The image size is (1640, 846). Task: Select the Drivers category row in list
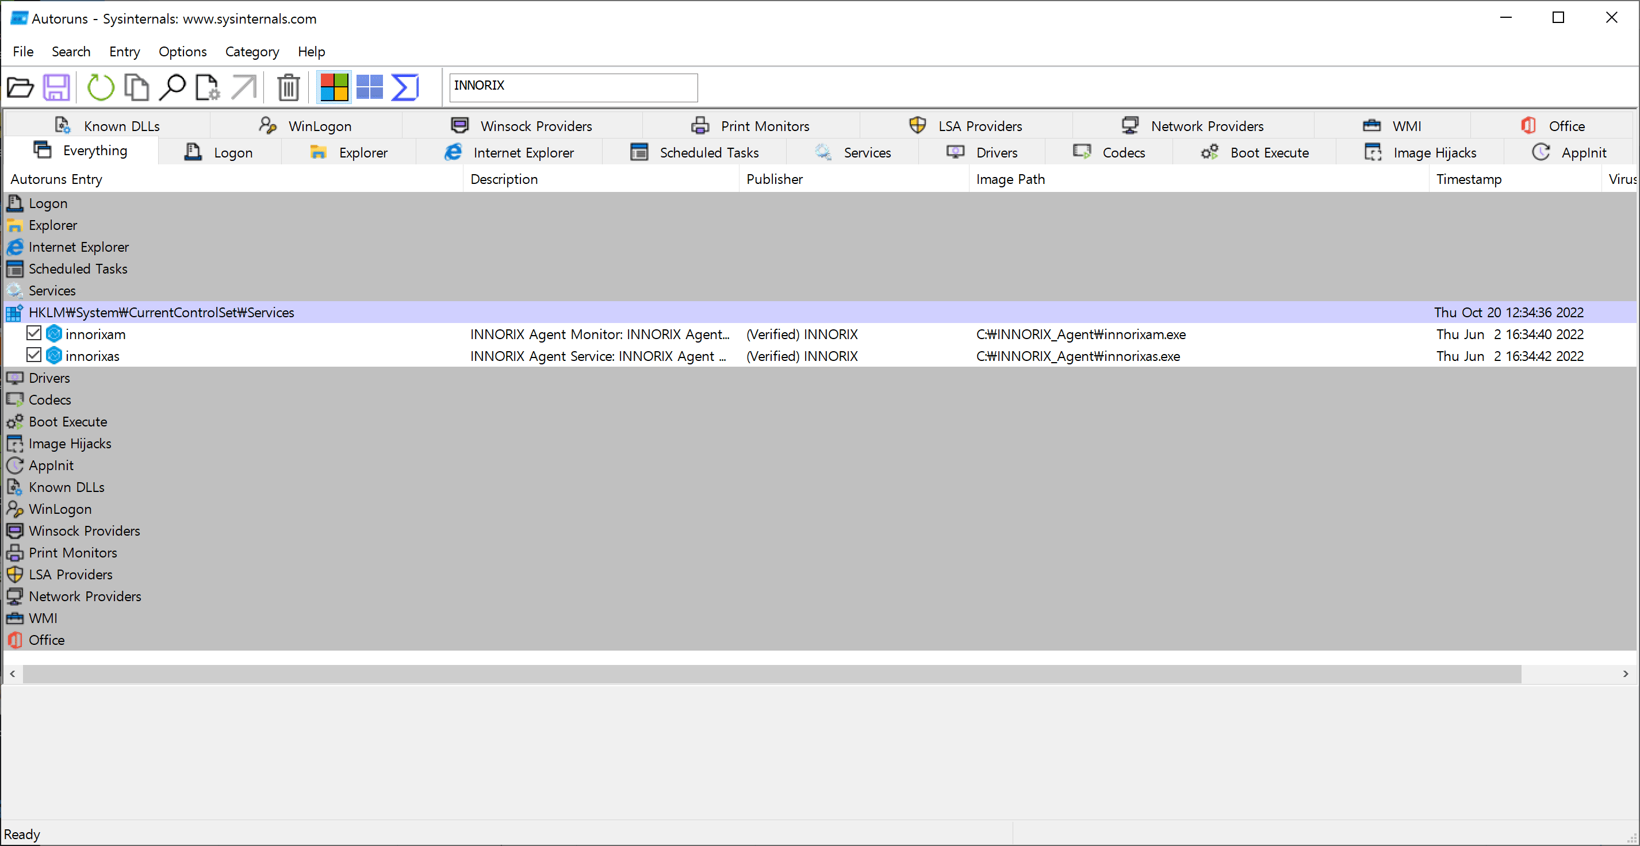(x=49, y=378)
